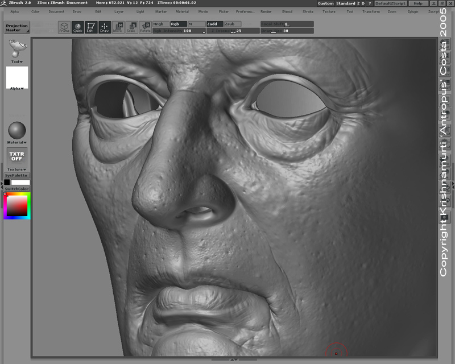Open the Light menu

coord(140,11)
